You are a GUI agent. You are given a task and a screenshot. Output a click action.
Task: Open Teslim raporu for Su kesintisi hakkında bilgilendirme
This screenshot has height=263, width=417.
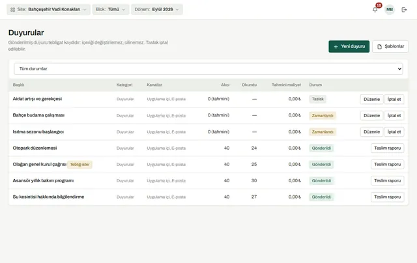pos(387,197)
